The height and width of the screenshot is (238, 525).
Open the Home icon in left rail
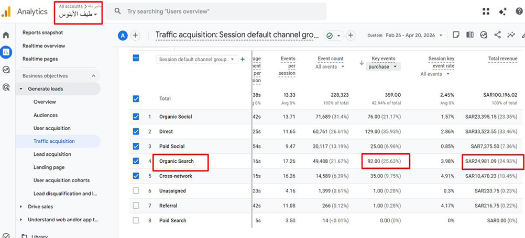[x=6, y=35]
